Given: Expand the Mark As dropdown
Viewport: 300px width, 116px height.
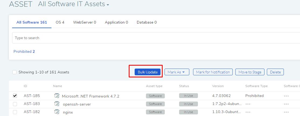Looking at the screenshot, I should click(x=177, y=72).
